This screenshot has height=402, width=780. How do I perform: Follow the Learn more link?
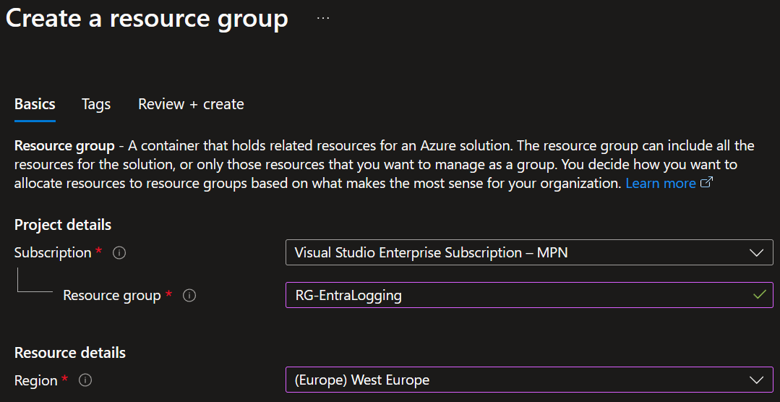tap(660, 183)
